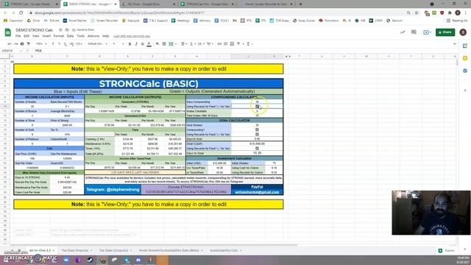The height and width of the screenshot is (265, 471).
Task: Open the font size dropdown
Action: click(118, 44)
